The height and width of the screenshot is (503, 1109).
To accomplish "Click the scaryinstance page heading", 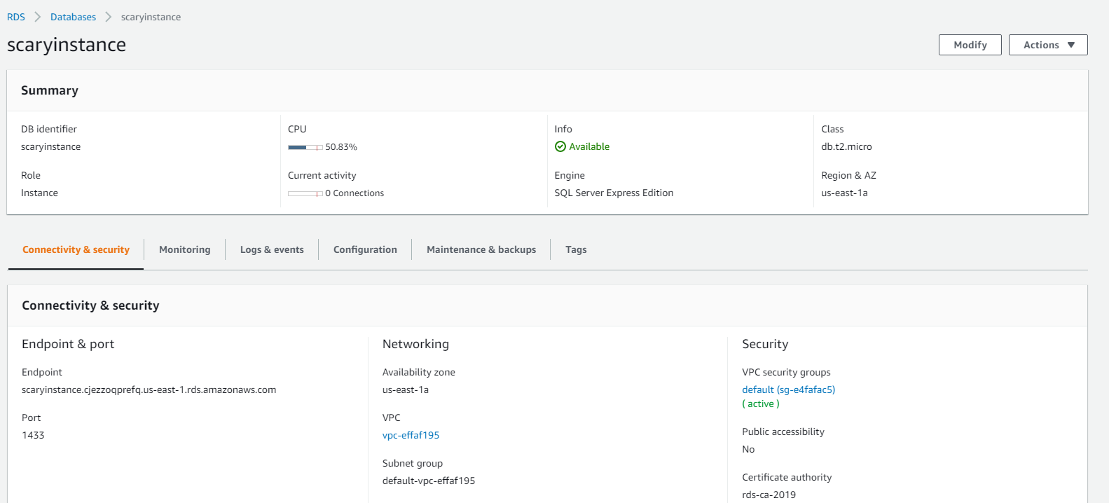I will tap(67, 45).
